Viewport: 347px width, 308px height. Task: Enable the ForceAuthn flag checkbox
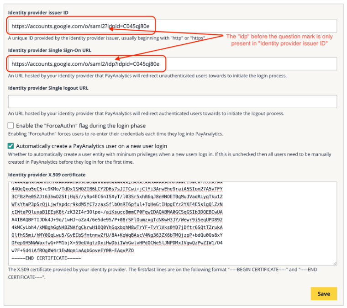(11, 126)
